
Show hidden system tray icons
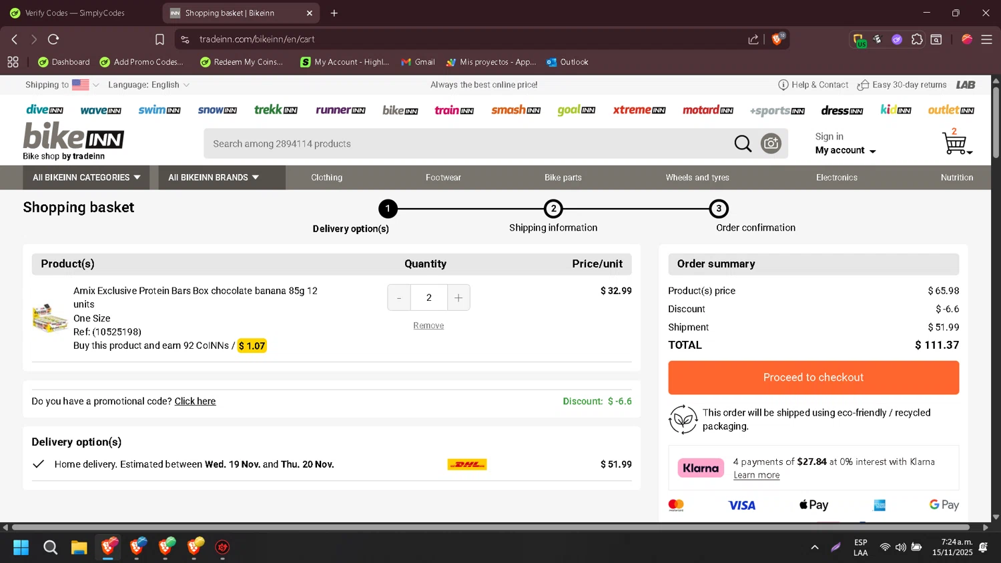coord(815,547)
